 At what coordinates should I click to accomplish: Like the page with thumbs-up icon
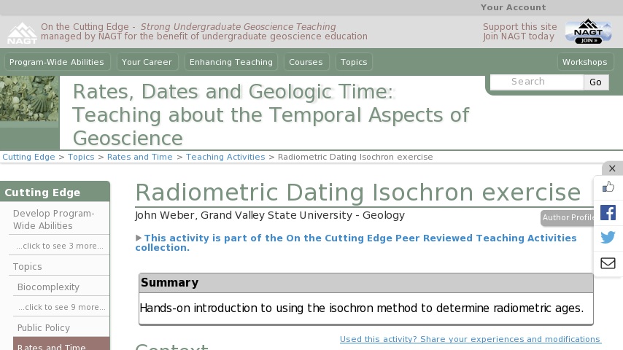point(608,187)
